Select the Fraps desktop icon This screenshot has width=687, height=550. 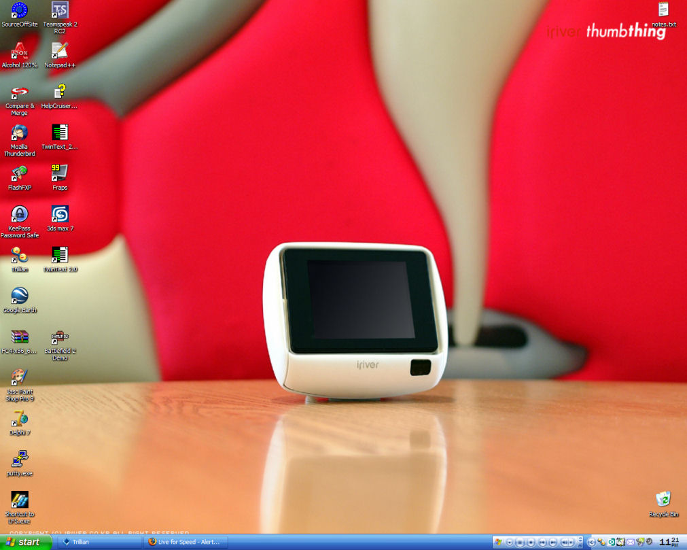pos(60,178)
